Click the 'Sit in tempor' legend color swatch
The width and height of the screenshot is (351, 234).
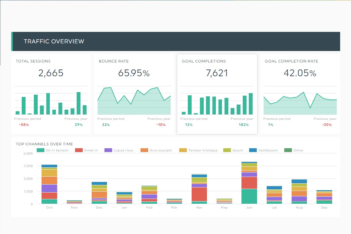point(41,150)
